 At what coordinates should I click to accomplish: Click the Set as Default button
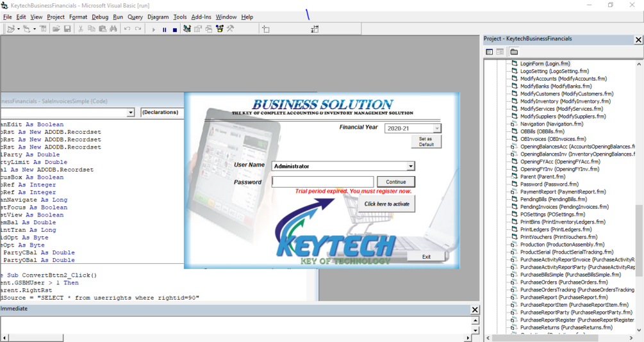[x=426, y=142]
